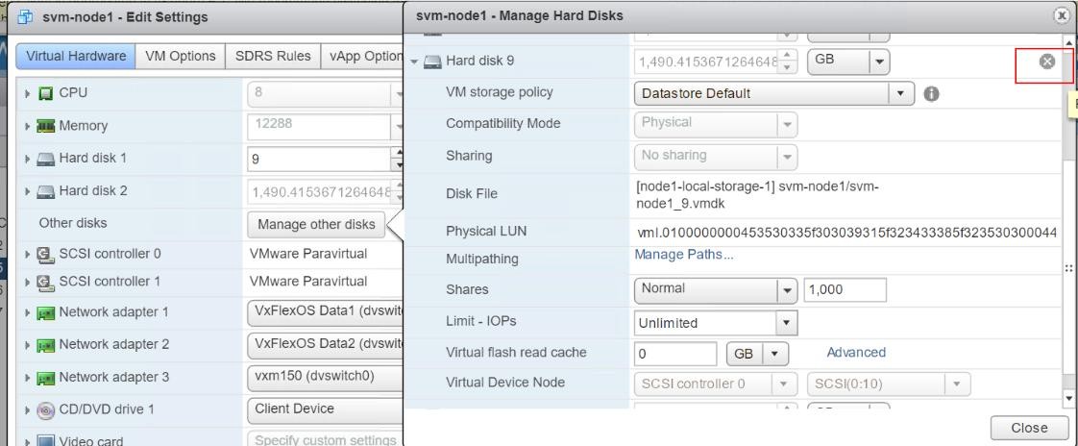Expand the Network adapter 2 row
Image resolution: width=1078 pixels, height=446 pixels.
[x=30, y=345]
